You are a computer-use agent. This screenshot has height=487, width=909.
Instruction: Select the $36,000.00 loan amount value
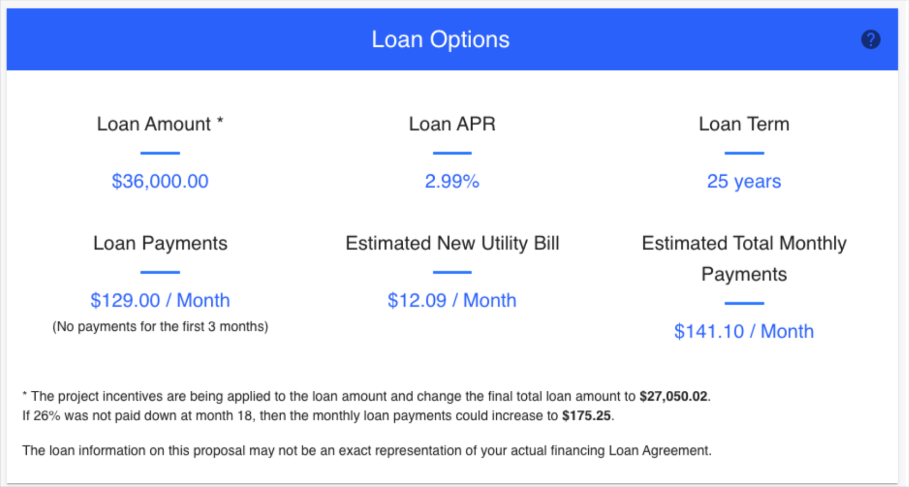click(x=160, y=181)
